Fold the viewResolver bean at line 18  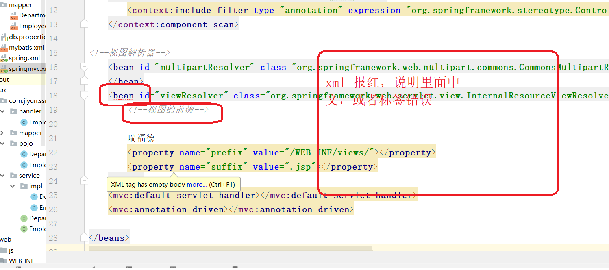point(84,96)
